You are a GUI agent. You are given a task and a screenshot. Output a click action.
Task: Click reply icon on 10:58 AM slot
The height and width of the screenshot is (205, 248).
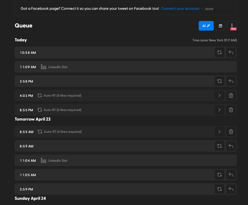(231, 52)
